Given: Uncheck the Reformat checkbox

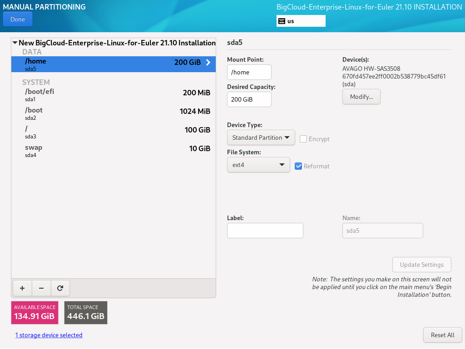Looking at the screenshot, I should (298, 166).
